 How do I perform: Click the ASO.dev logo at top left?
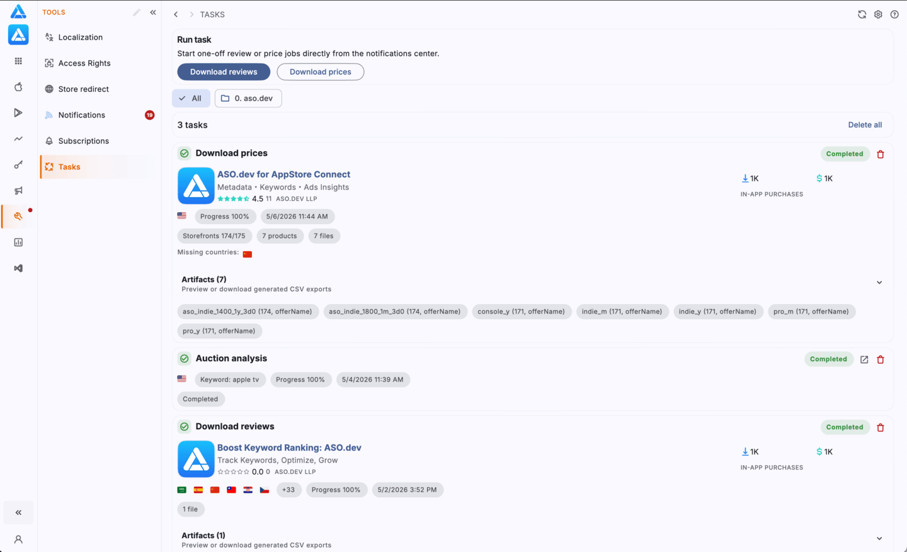18,11
